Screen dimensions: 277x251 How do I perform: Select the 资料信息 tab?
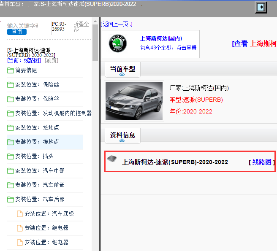[122, 136]
